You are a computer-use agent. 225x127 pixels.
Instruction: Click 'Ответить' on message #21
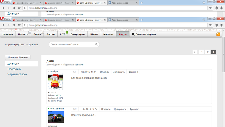[104, 72]
